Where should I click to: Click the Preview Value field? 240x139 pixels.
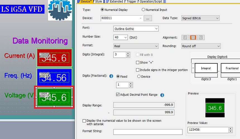coord(208,130)
